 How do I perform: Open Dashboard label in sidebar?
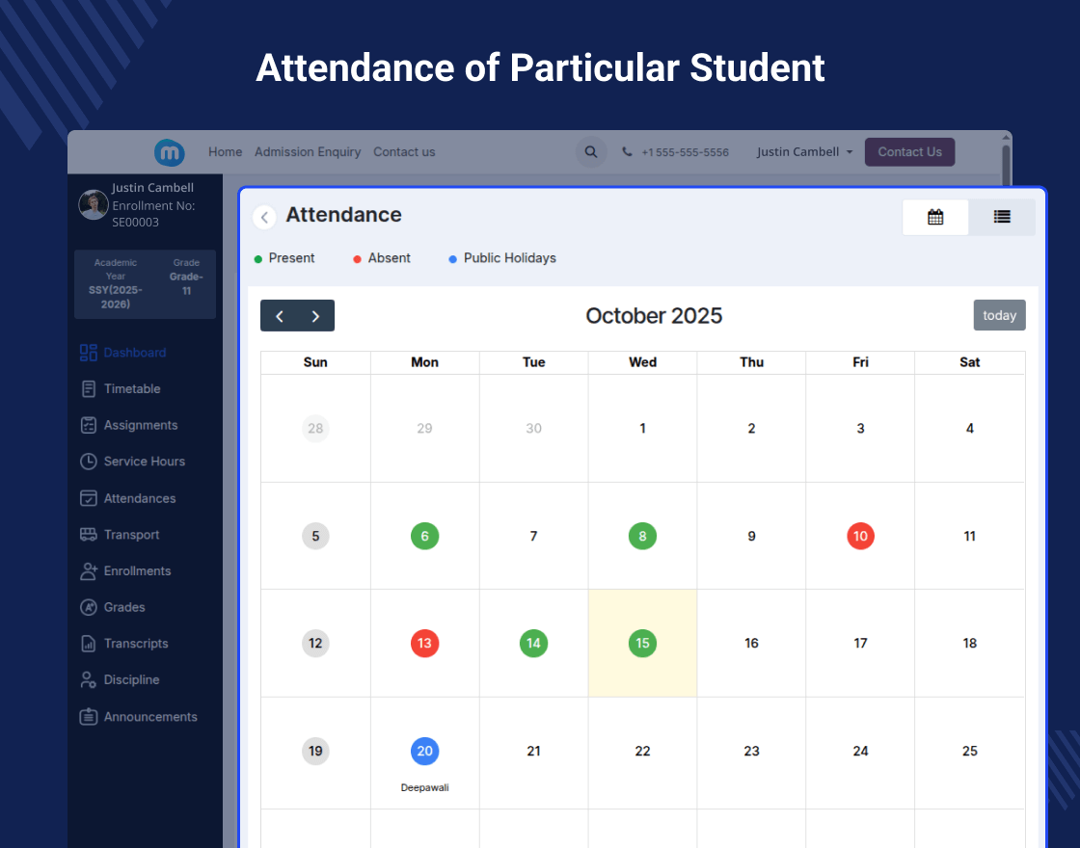tap(135, 353)
